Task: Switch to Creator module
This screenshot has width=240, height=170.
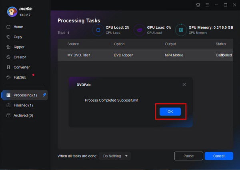Action: (x=20, y=57)
